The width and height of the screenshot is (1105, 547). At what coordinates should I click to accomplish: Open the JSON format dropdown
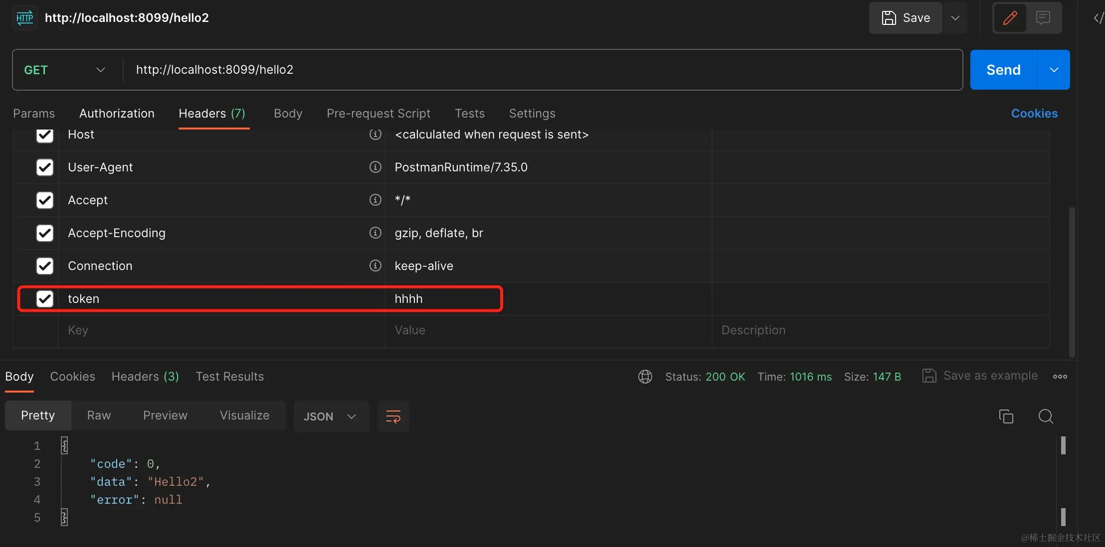tap(330, 416)
